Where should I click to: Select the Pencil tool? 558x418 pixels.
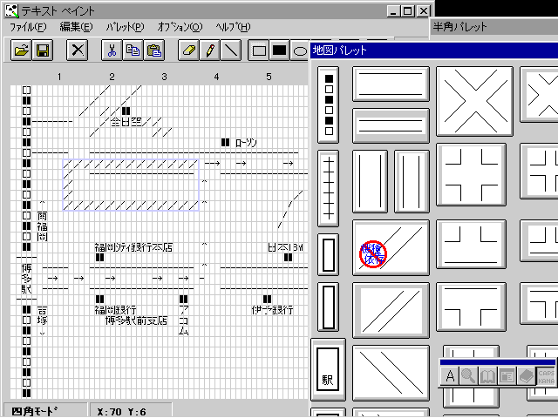coord(209,51)
